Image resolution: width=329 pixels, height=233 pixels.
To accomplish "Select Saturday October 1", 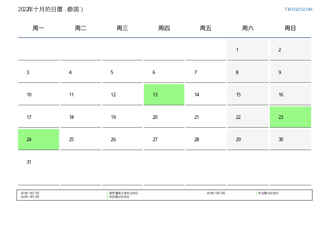I will click(x=248, y=50).
